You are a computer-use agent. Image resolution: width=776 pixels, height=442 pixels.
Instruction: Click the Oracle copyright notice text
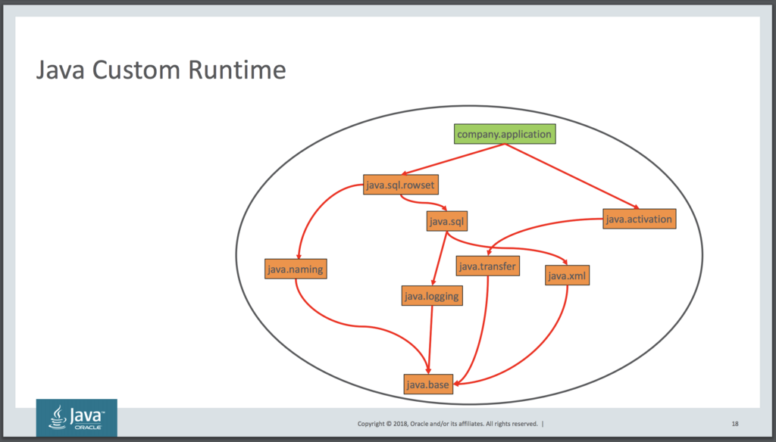pos(447,424)
